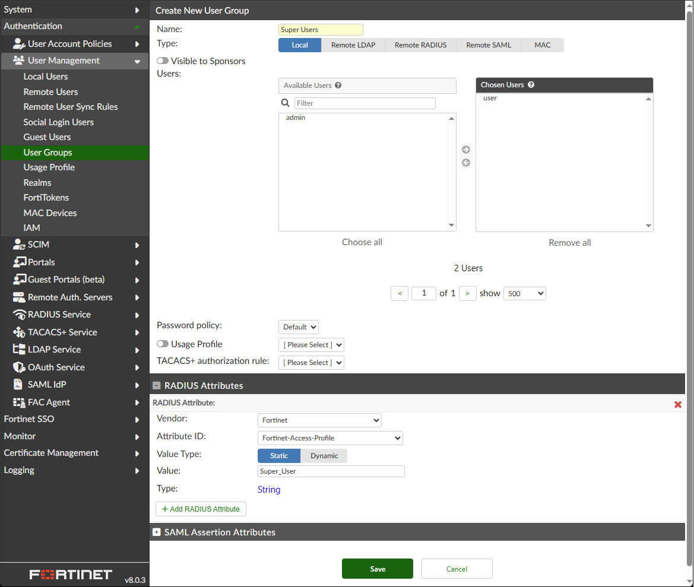Remove the RADIUS attribute with red X
Image resolution: width=694 pixels, height=587 pixels.
click(x=677, y=404)
